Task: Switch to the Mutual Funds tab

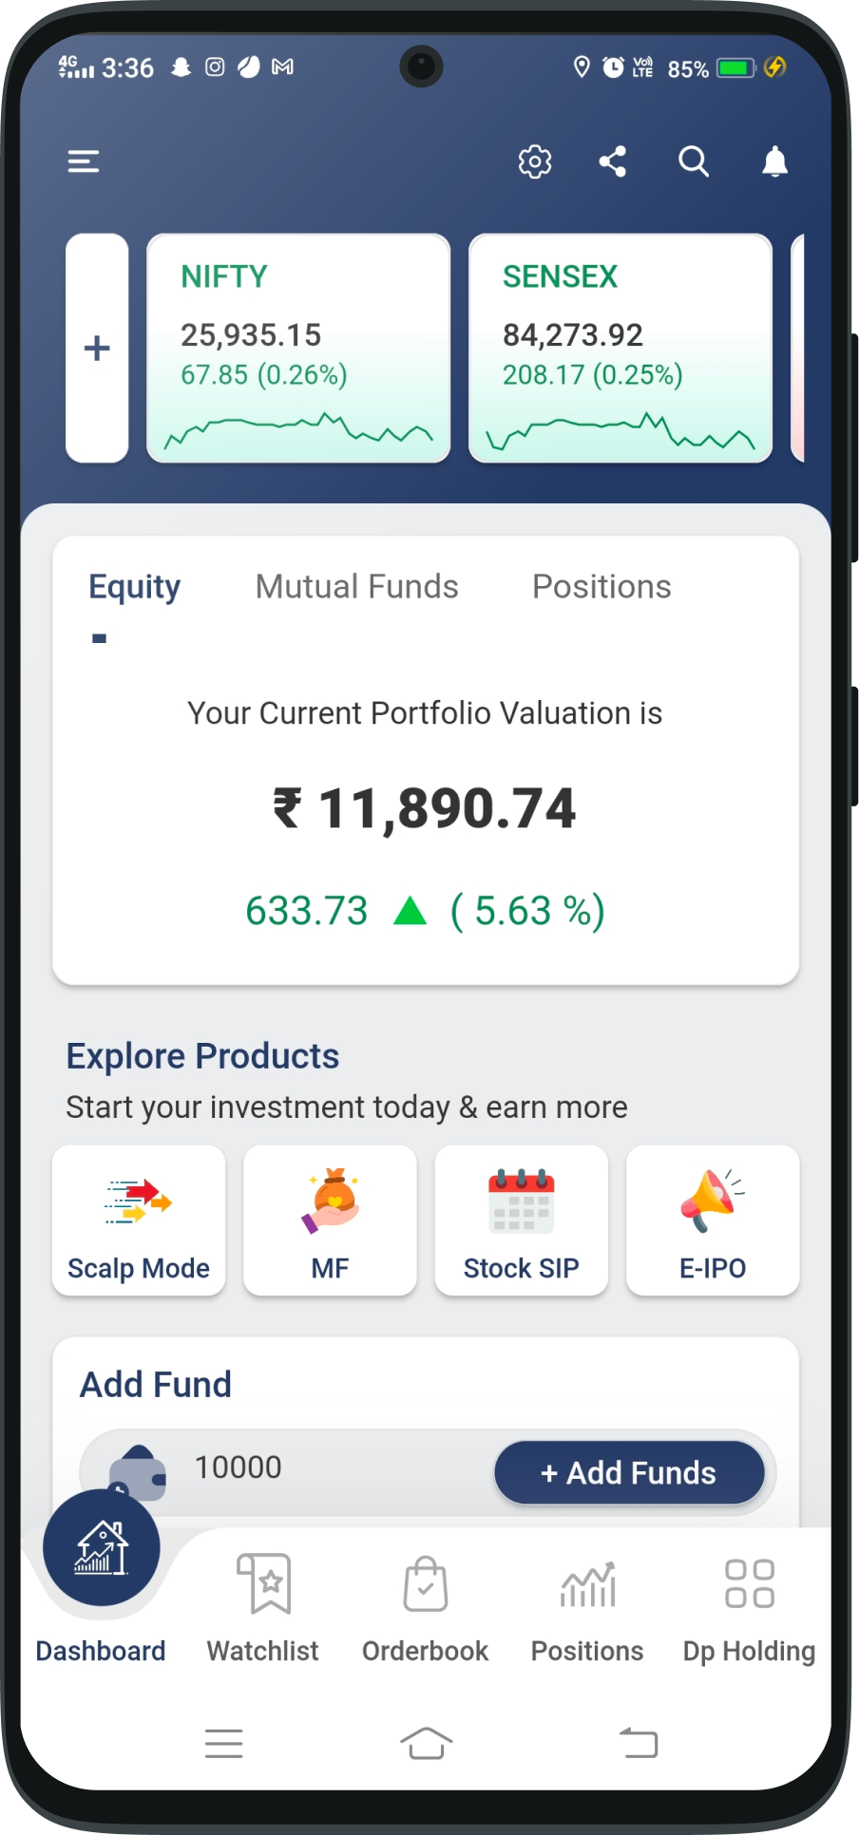Action: pyautogui.click(x=356, y=588)
